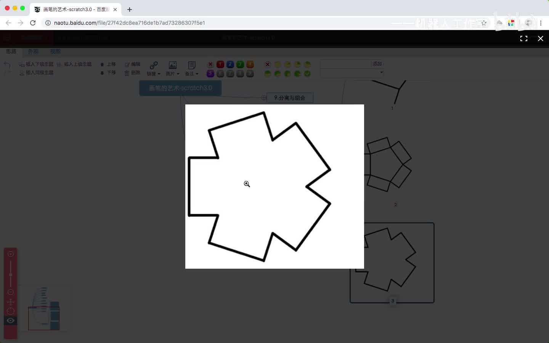This screenshot has width=549, height=343.
Task: Set priority 3 green badge
Action: (x=240, y=64)
